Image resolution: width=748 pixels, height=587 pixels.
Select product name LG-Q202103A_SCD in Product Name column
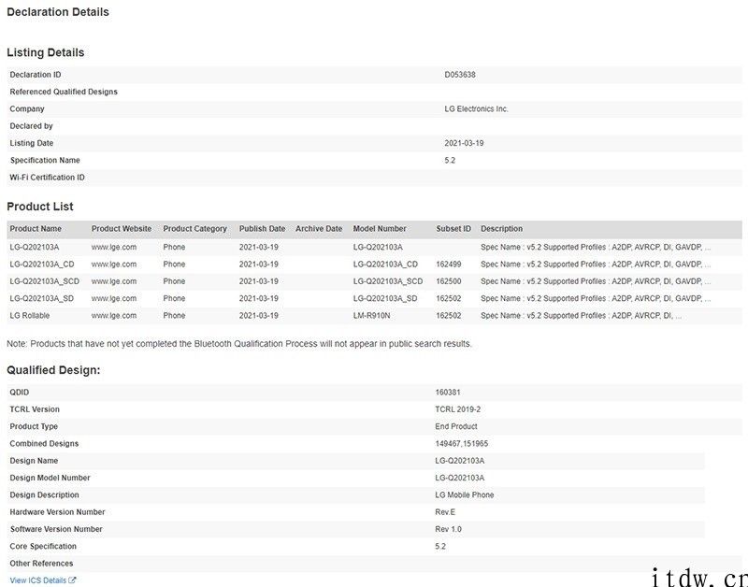(44, 281)
